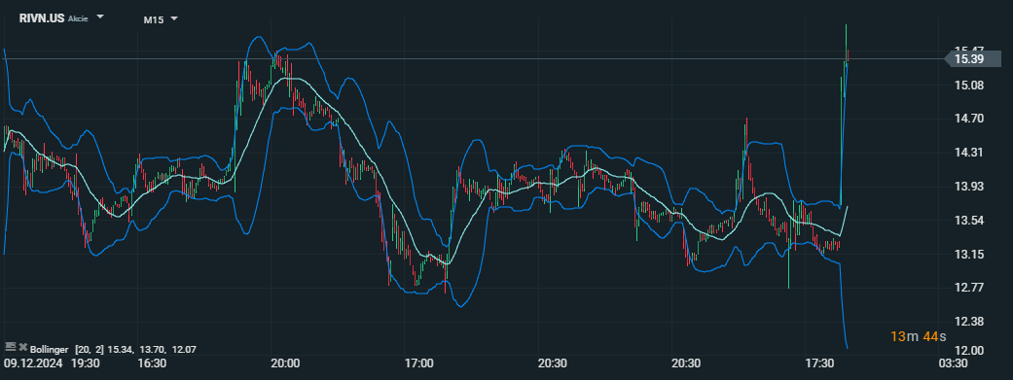1013x380 pixels.
Task: Click the 17:00 time axis label
Action: click(418, 363)
